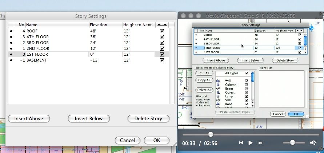Skip to previous step in the movie player
The width and height of the screenshot is (324, 153).
[241, 143]
